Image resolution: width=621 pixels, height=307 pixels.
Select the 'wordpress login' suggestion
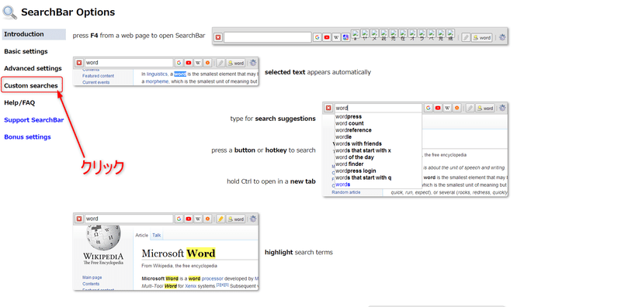356,171
